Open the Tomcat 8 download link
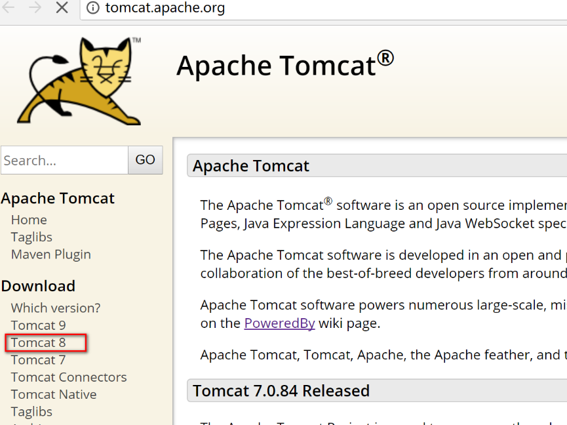The height and width of the screenshot is (425, 567). (x=38, y=342)
